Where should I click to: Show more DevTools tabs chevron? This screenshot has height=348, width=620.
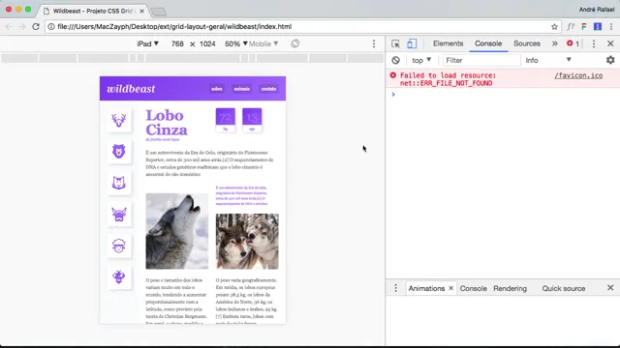(555, 43)
